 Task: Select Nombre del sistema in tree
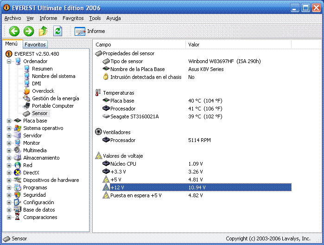click(x=53, y=76)
